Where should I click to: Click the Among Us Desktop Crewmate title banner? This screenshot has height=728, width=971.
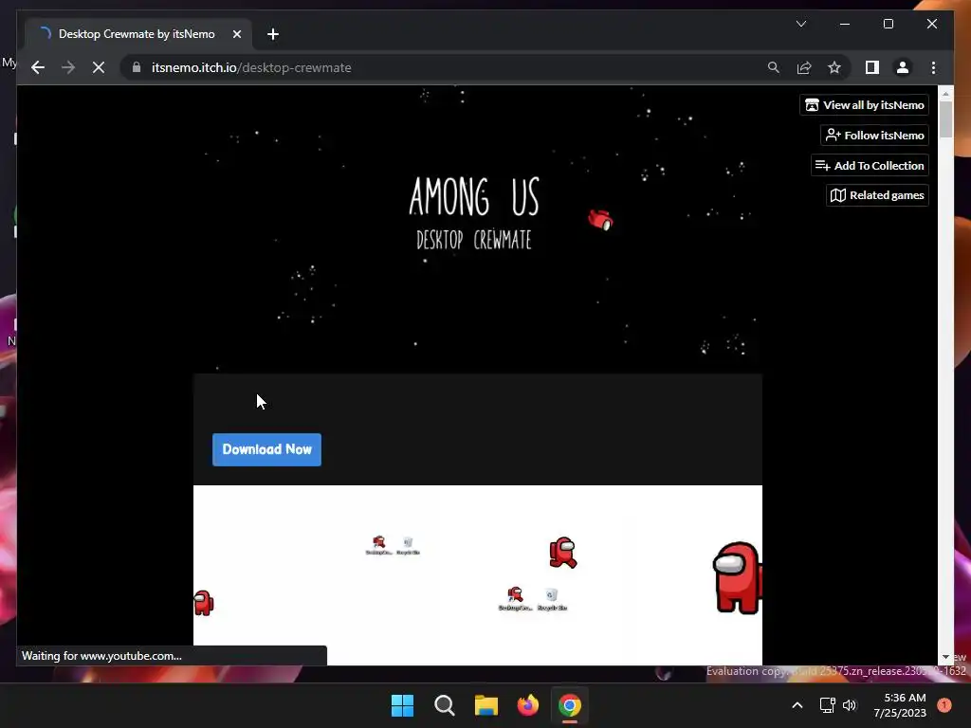click(474, 213)
